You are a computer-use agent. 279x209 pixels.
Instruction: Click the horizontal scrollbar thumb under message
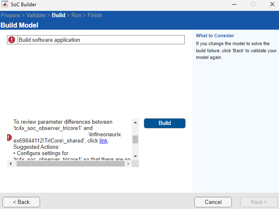[70, 164]
